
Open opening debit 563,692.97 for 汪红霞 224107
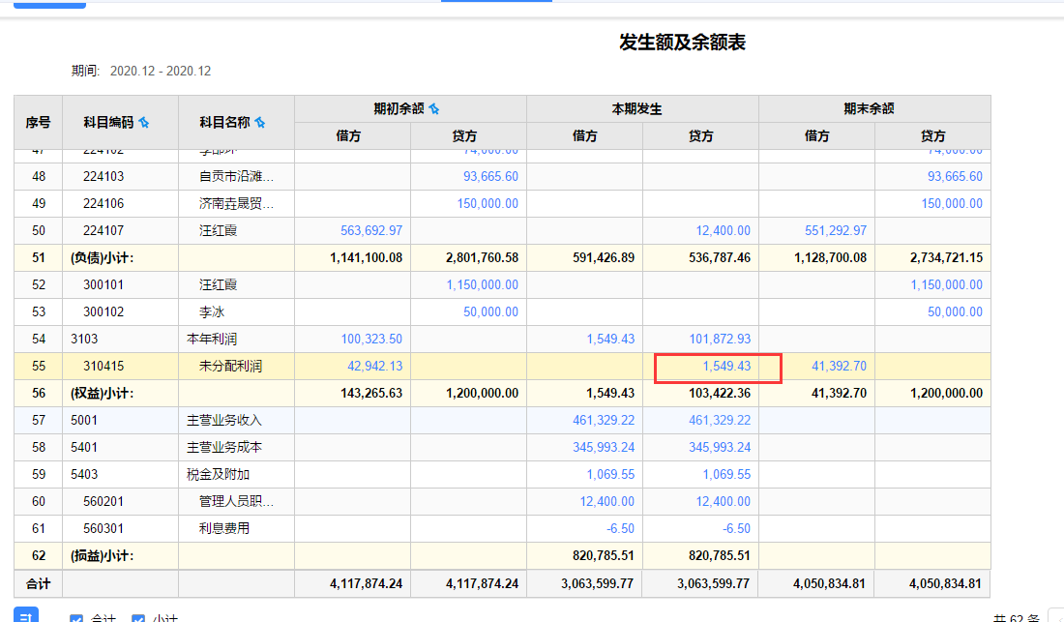pos(371,230)
